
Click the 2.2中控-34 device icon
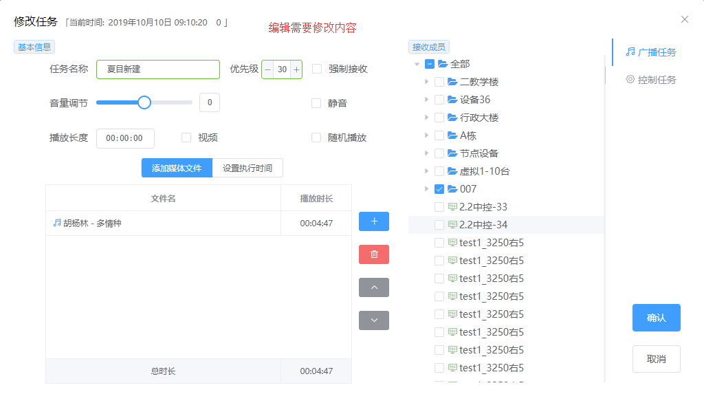point(452,225)
